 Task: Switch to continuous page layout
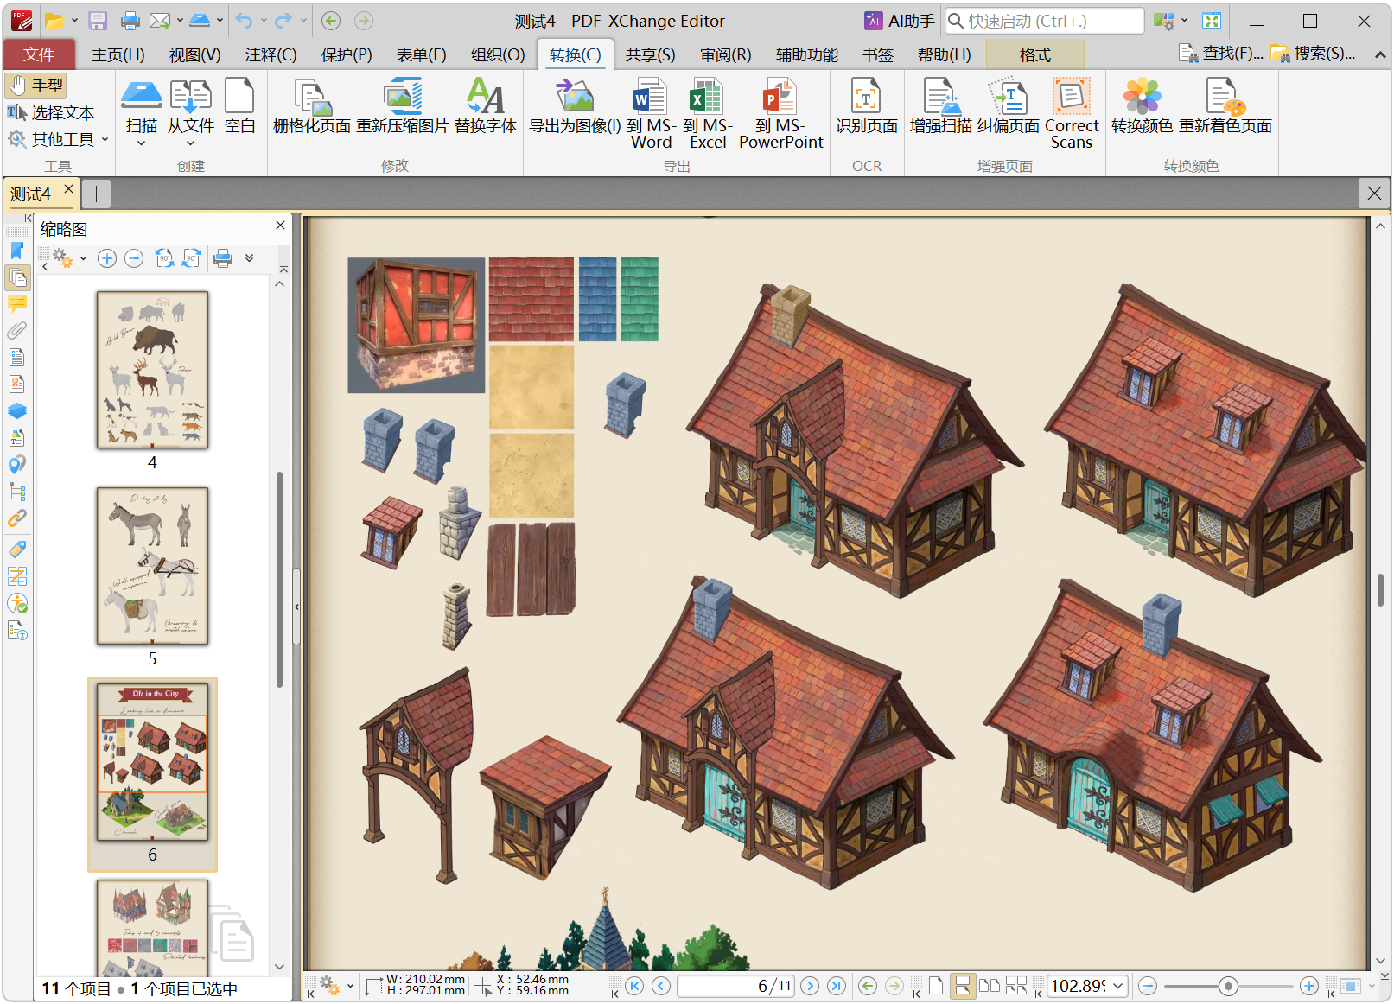coord(962,986)
